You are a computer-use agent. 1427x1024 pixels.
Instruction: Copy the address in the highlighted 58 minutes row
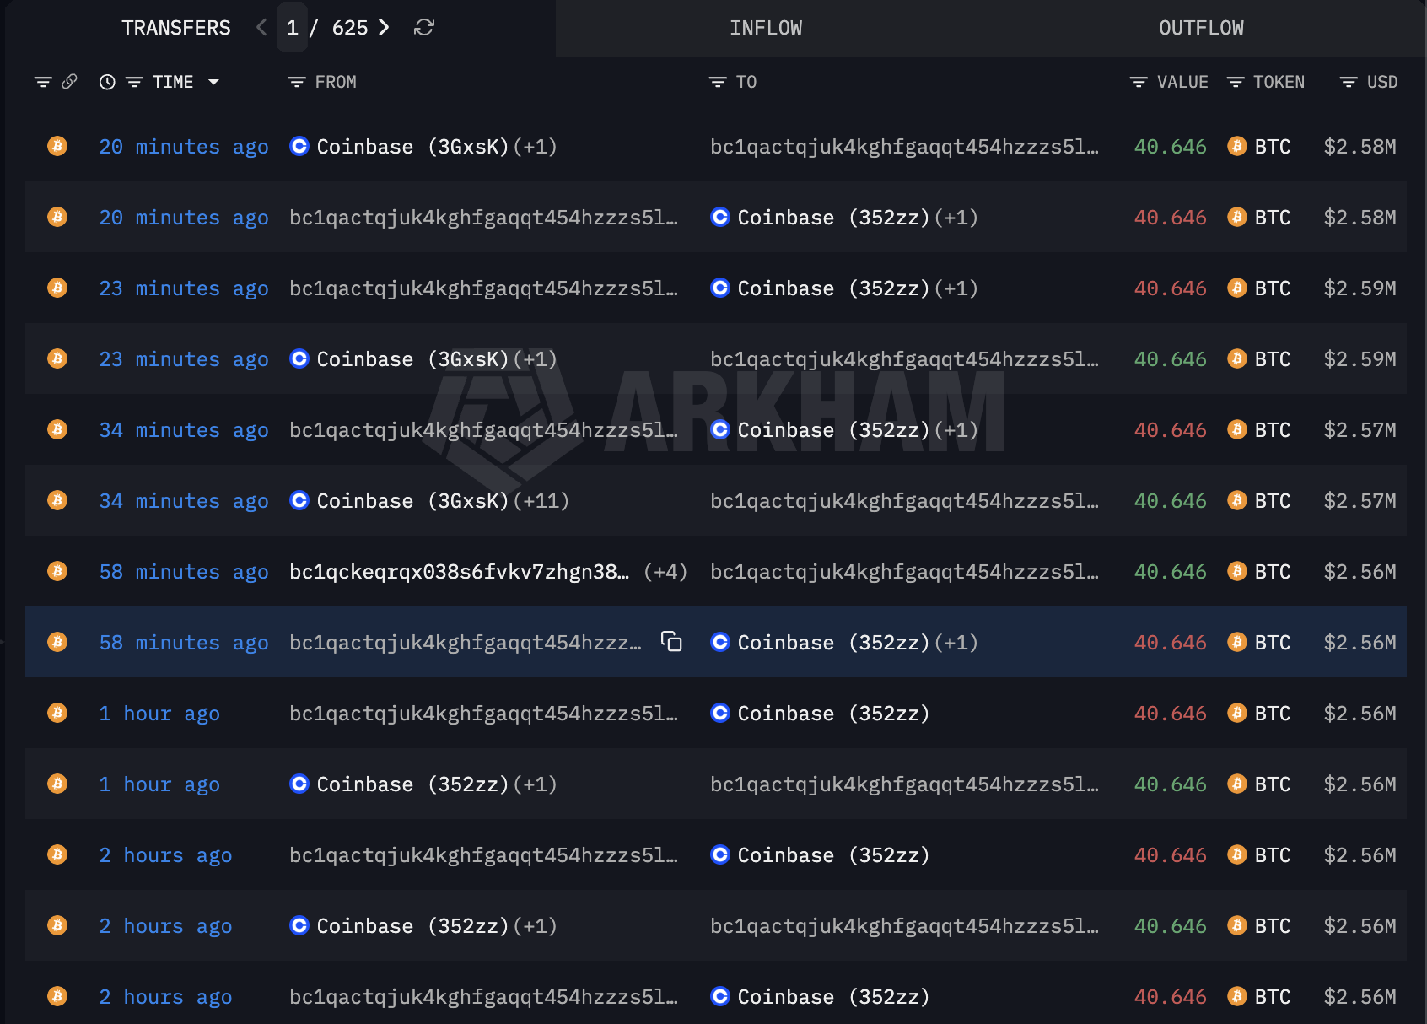coord(671,642)
